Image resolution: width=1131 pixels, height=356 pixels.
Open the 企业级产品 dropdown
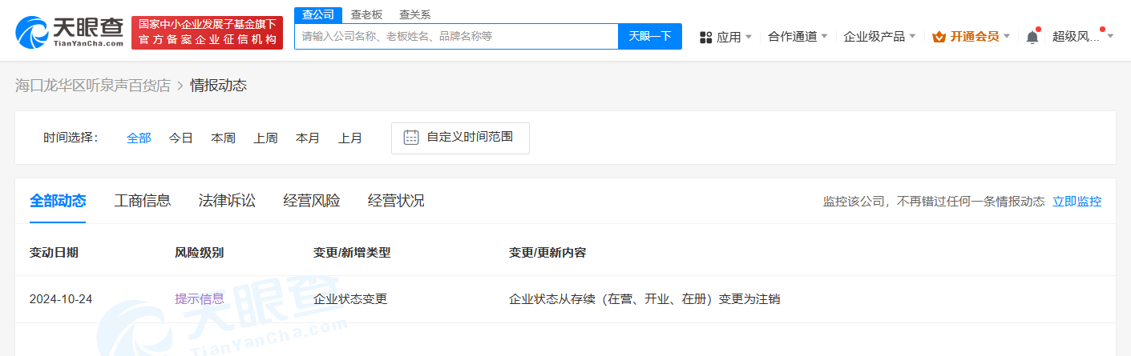click(879, 37)
